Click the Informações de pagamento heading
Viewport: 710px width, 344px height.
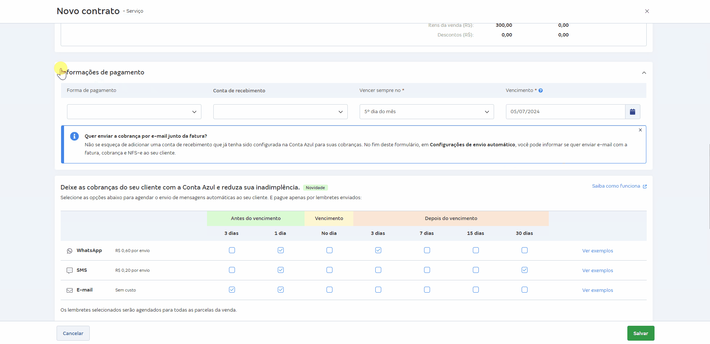(102, 72)
